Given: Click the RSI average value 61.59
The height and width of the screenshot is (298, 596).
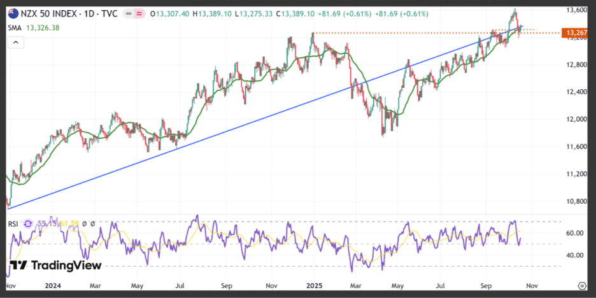Looking at the screenshot, I should pos(68,224).
